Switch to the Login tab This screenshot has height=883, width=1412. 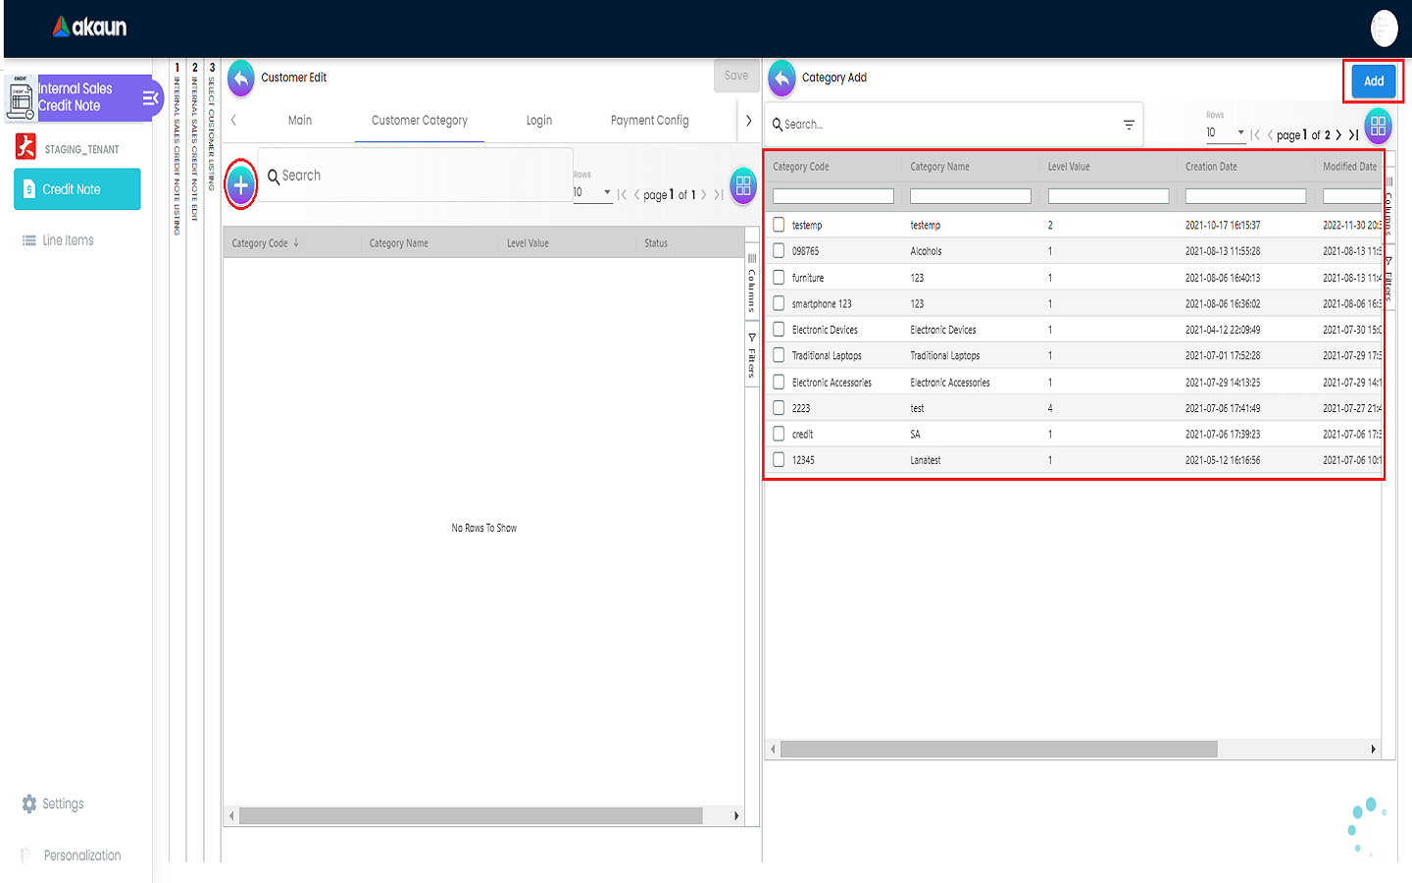(x=538, y=121)
